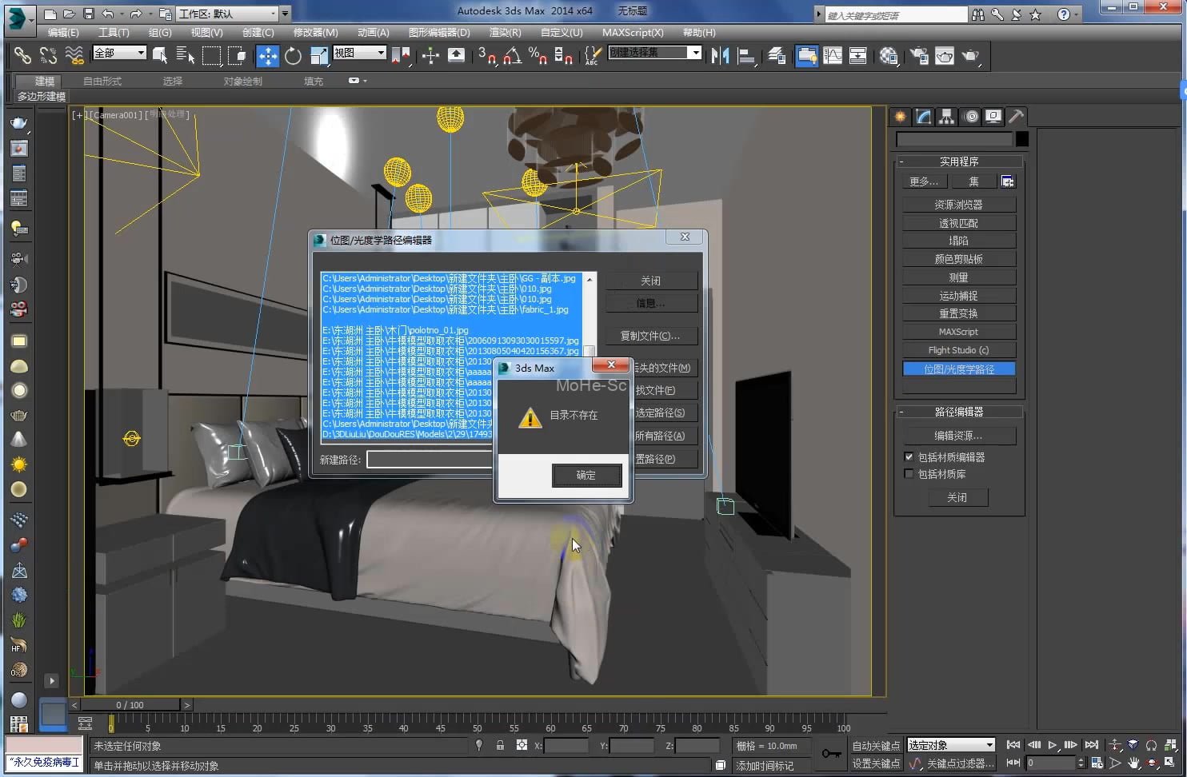The width and height of the screenshot is (1187, 777).
Task: Click the selection lock icon in status bar
Action: pos(500,745)
